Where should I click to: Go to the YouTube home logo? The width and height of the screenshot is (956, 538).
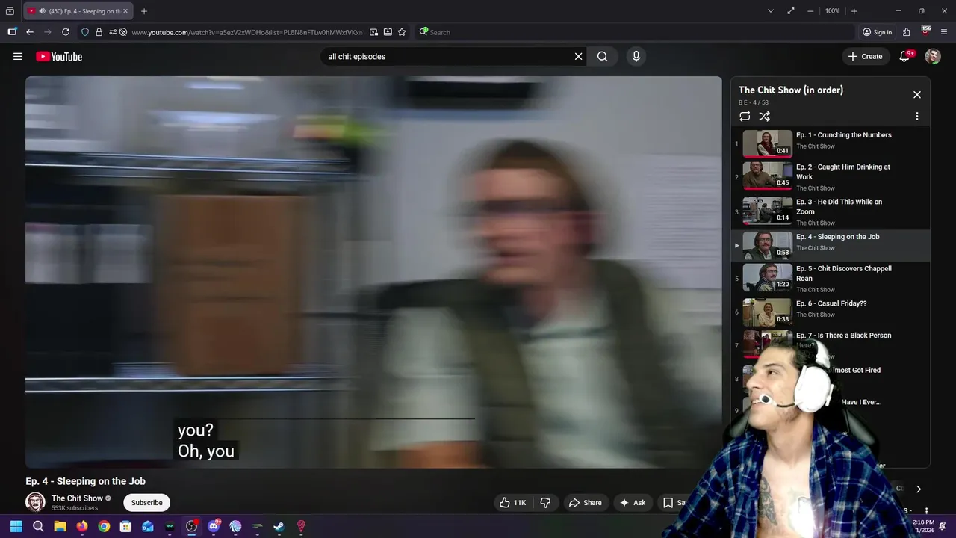pos(59,56)
